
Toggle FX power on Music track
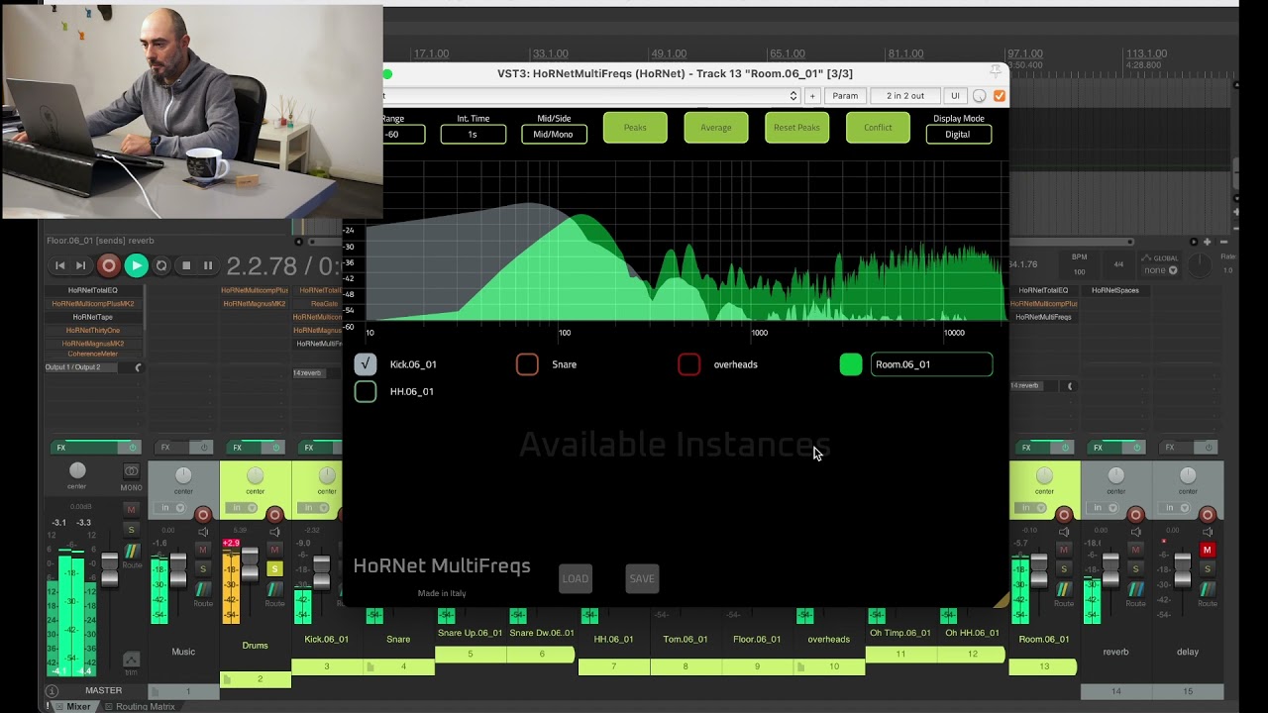pyautogui.click(x=205, y=448)
